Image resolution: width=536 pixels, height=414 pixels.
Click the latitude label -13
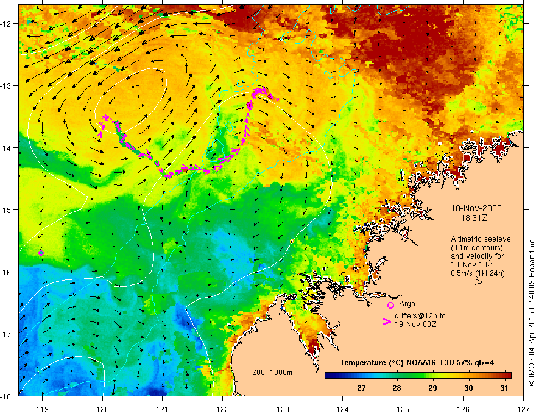(7, 86)
